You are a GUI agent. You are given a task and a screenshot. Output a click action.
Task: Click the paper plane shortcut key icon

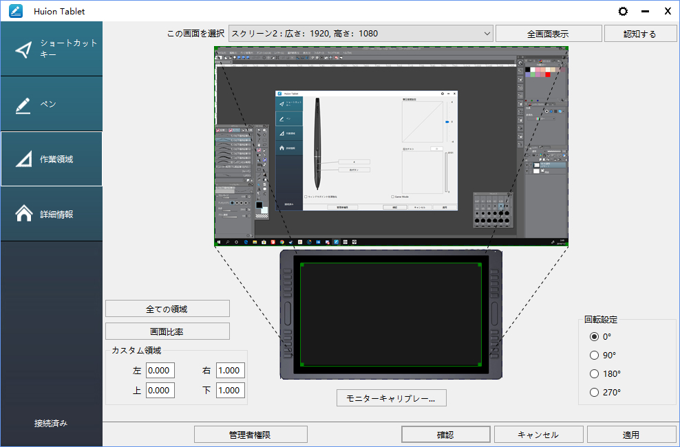(23, 50)
